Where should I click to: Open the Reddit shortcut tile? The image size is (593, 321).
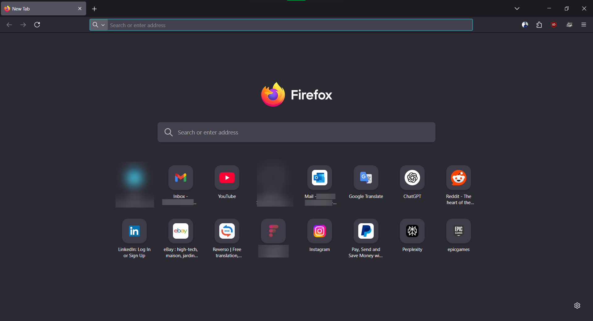pyautogui.click(x=459, y=178)
